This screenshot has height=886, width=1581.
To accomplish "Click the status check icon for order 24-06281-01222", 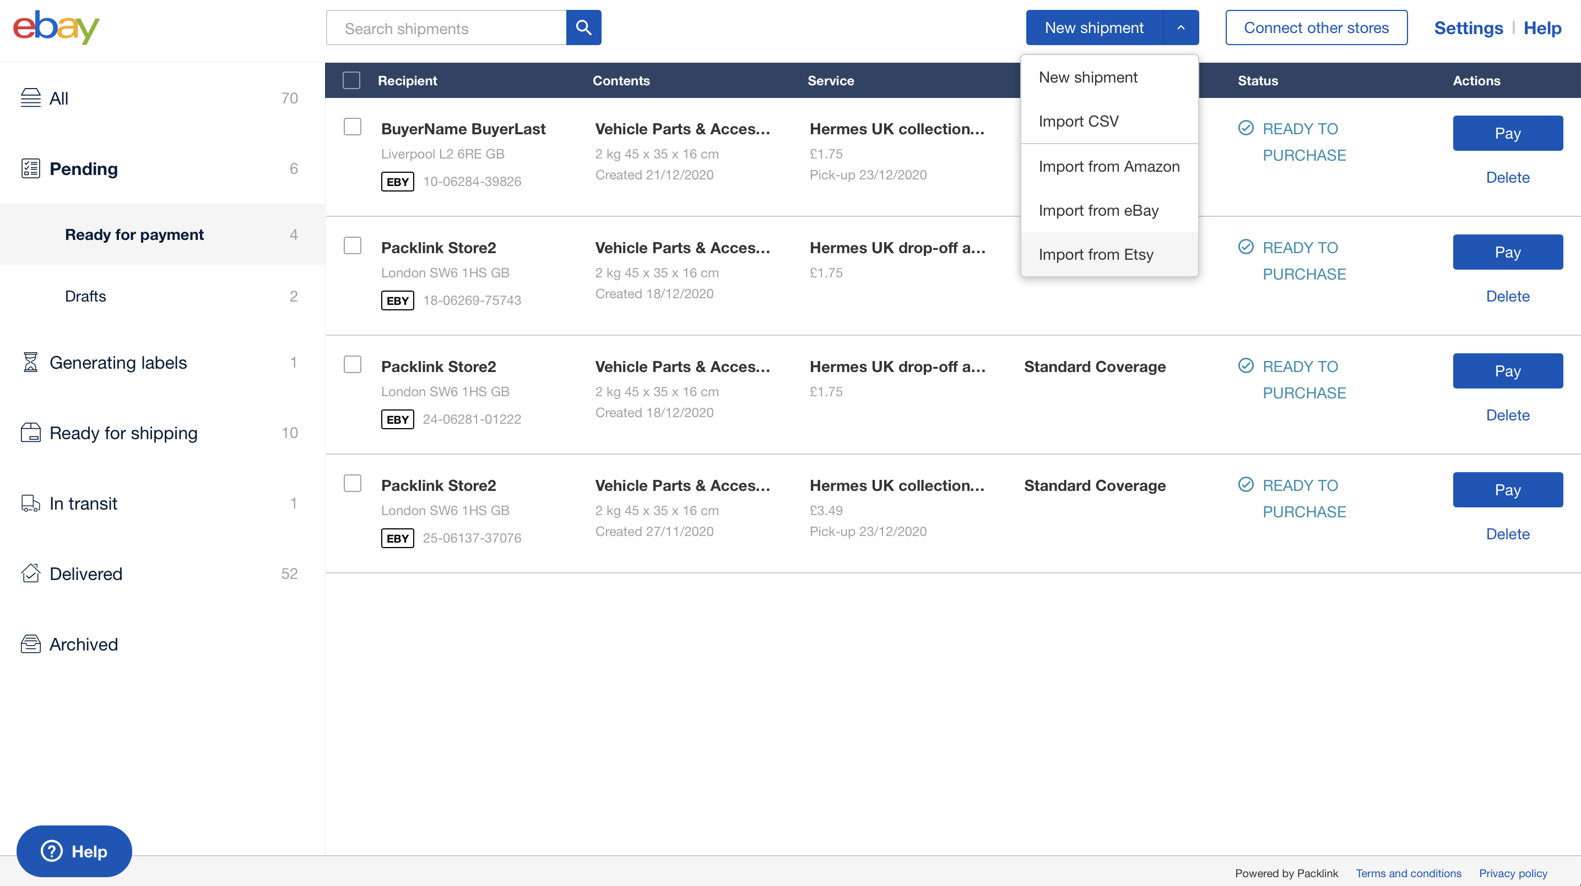I will pos(1246,366).
